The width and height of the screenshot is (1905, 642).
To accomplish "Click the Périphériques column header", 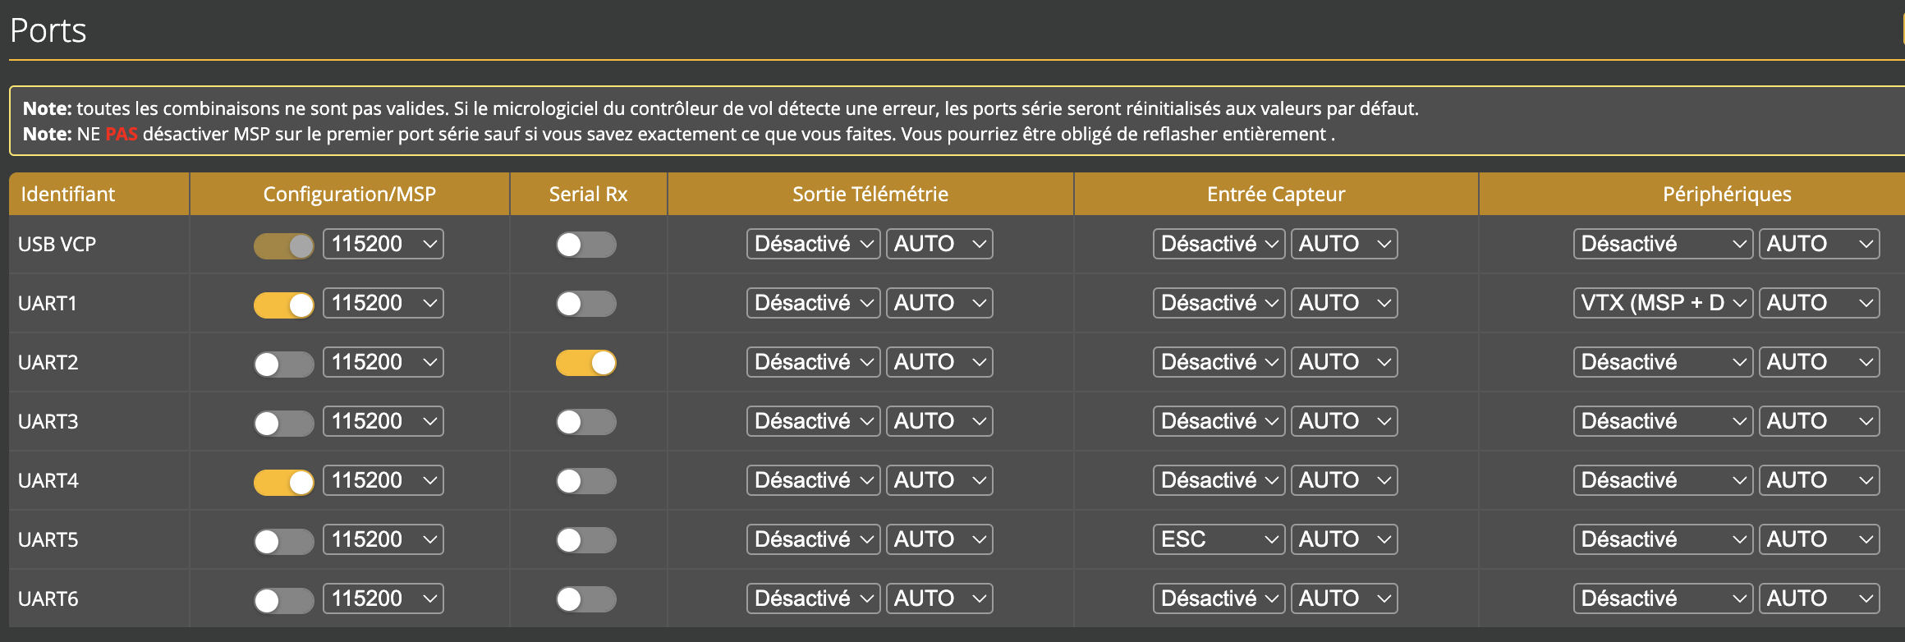I will tap(1726, 195).
